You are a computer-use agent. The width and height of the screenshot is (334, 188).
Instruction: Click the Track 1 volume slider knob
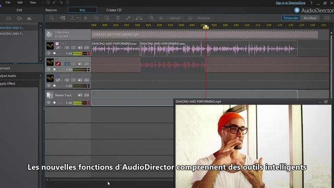click(x=54, y=53)
